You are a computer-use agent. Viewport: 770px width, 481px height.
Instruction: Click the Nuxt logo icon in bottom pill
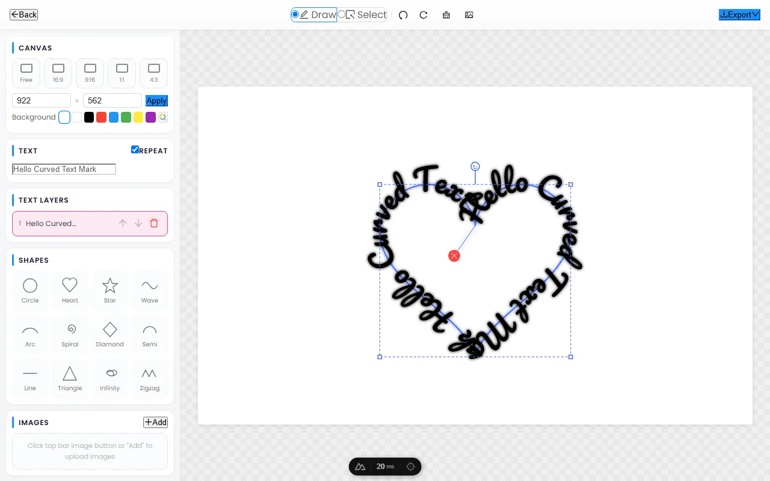[360, 467]
